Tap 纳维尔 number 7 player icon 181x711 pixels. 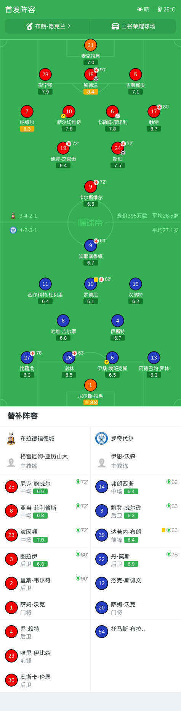(27, 111)
